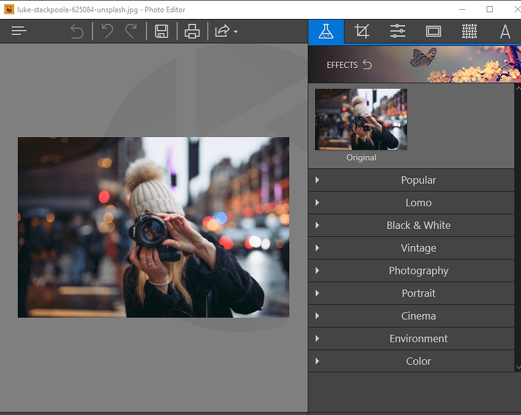Undo the last edit
The width and height of the screenshot is (521, 415).
coord(107,31)
